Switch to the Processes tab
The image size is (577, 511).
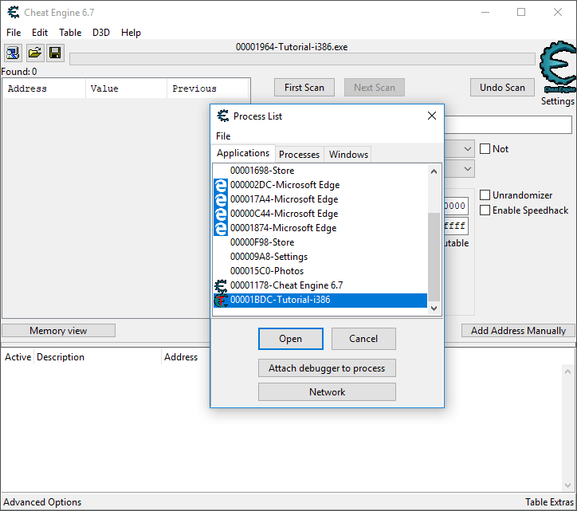click(x=299, y=155)
